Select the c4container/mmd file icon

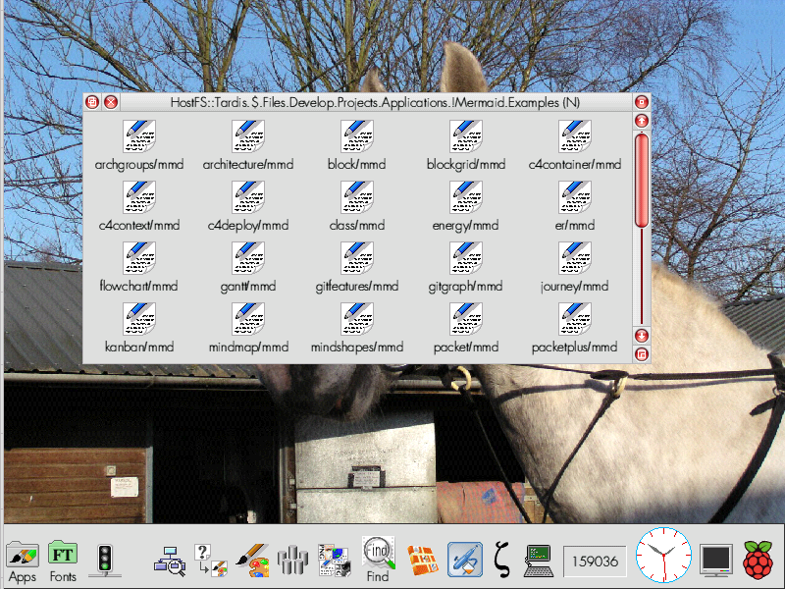point(575,136)
